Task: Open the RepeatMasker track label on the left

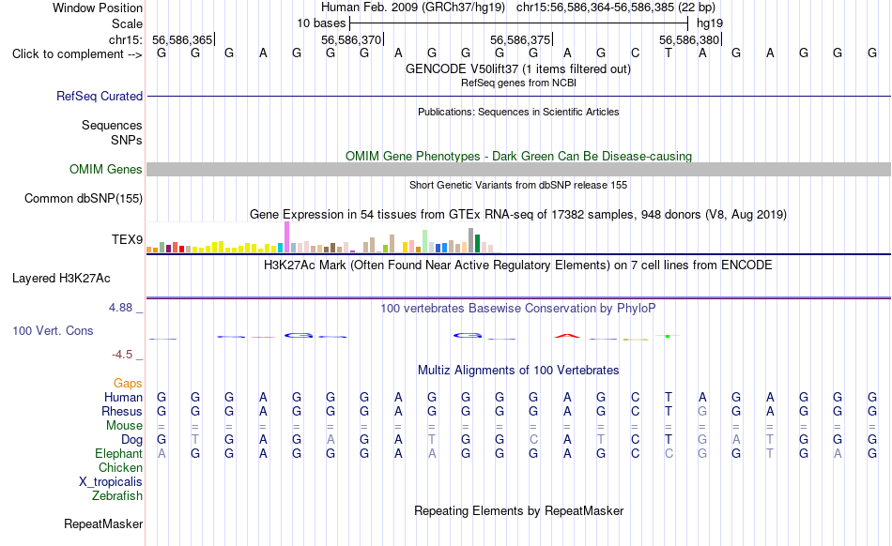Action: click(x=103, y=523)
